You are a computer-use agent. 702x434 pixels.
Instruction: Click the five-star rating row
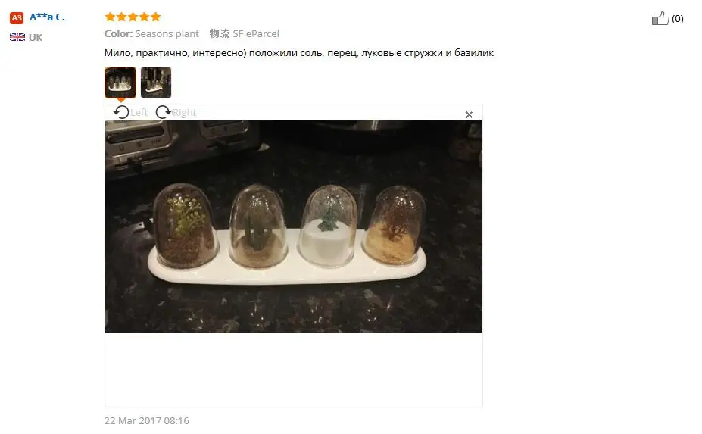[133, 17]
